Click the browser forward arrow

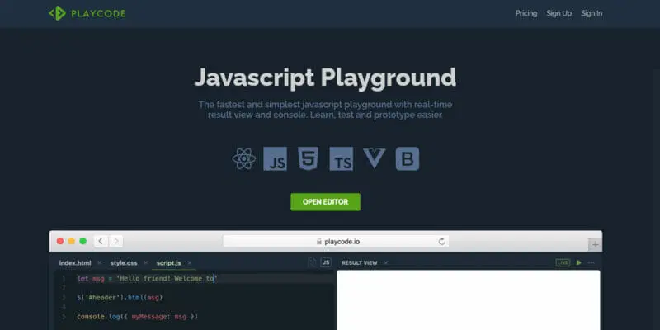[116, 241]
